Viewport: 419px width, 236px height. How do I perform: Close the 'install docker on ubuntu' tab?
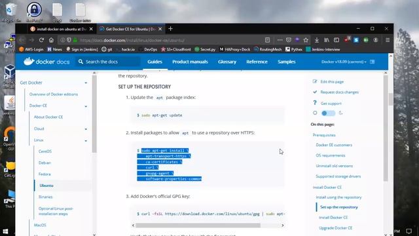coord(91,29)
